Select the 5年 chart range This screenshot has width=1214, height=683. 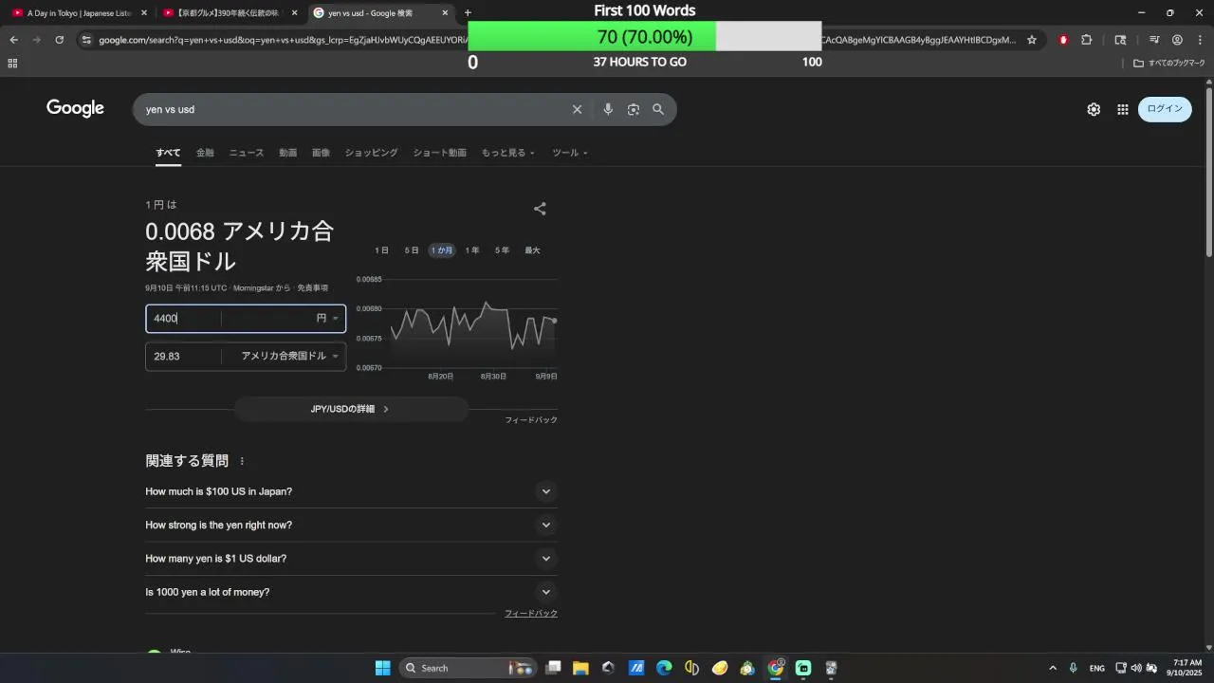pos(502,250)
